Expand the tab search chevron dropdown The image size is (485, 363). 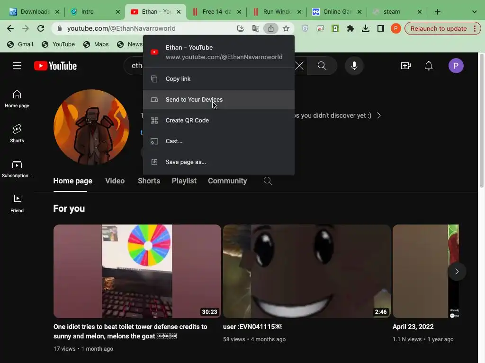coord(474,12)
